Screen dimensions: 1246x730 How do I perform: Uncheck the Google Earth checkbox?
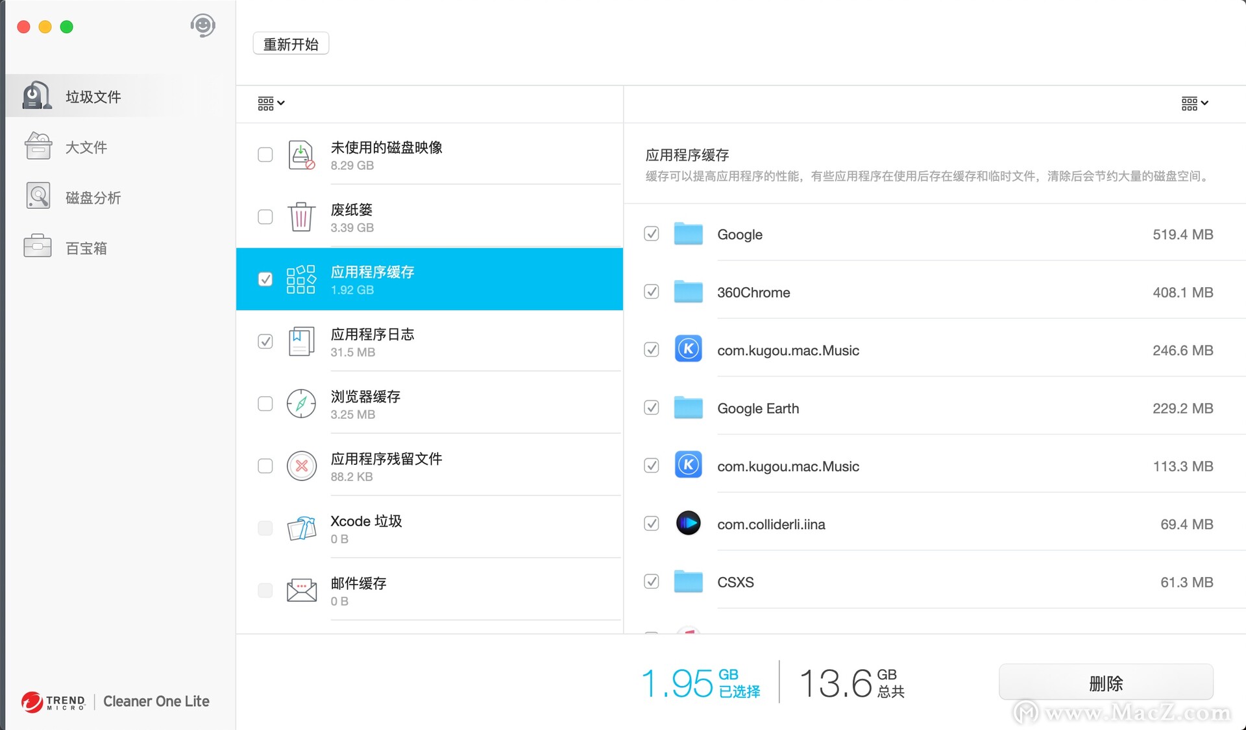tap(651, 408)
